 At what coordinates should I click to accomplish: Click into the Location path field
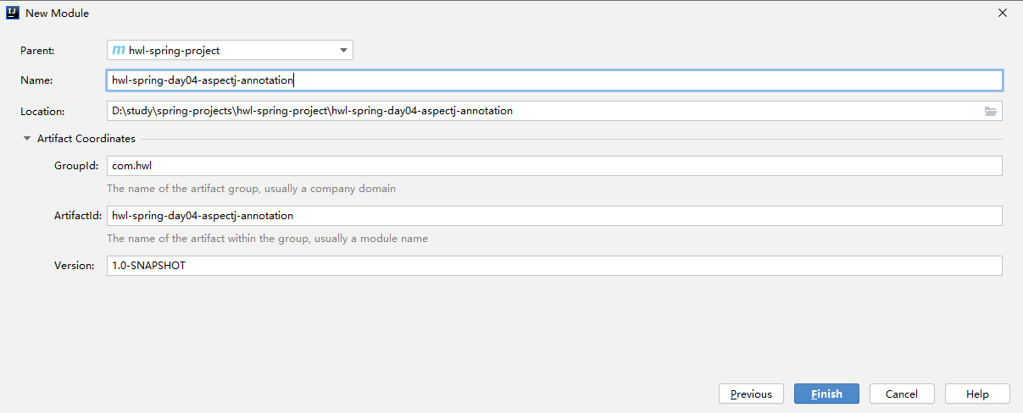(554, 111)
